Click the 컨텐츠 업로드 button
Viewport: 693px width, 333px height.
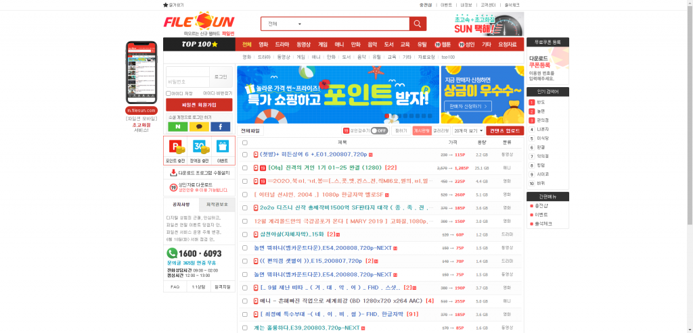505,131
